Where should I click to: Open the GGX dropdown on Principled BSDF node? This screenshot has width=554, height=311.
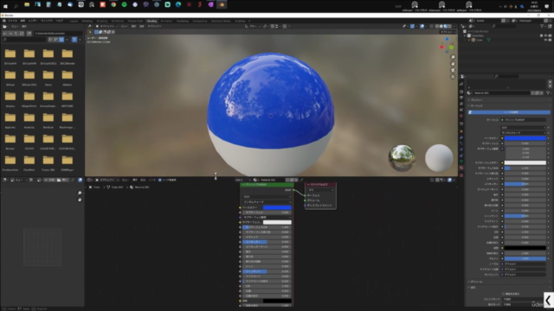267,197
